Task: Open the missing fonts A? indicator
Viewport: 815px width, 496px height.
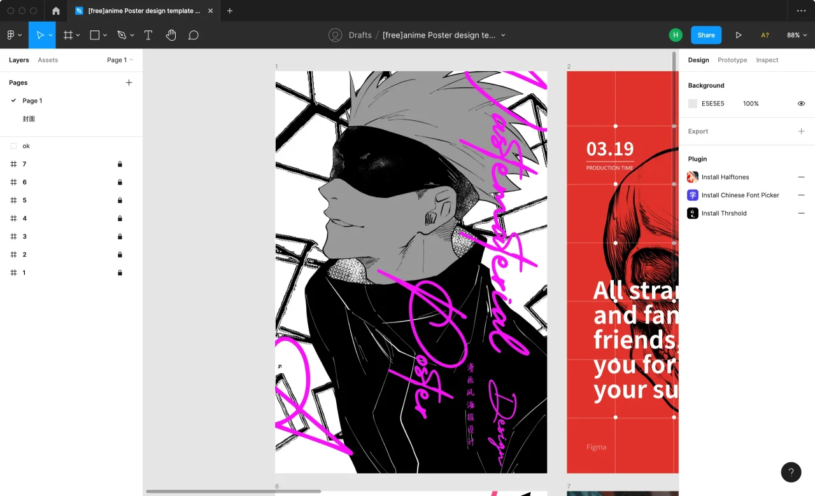Action: 765,35
